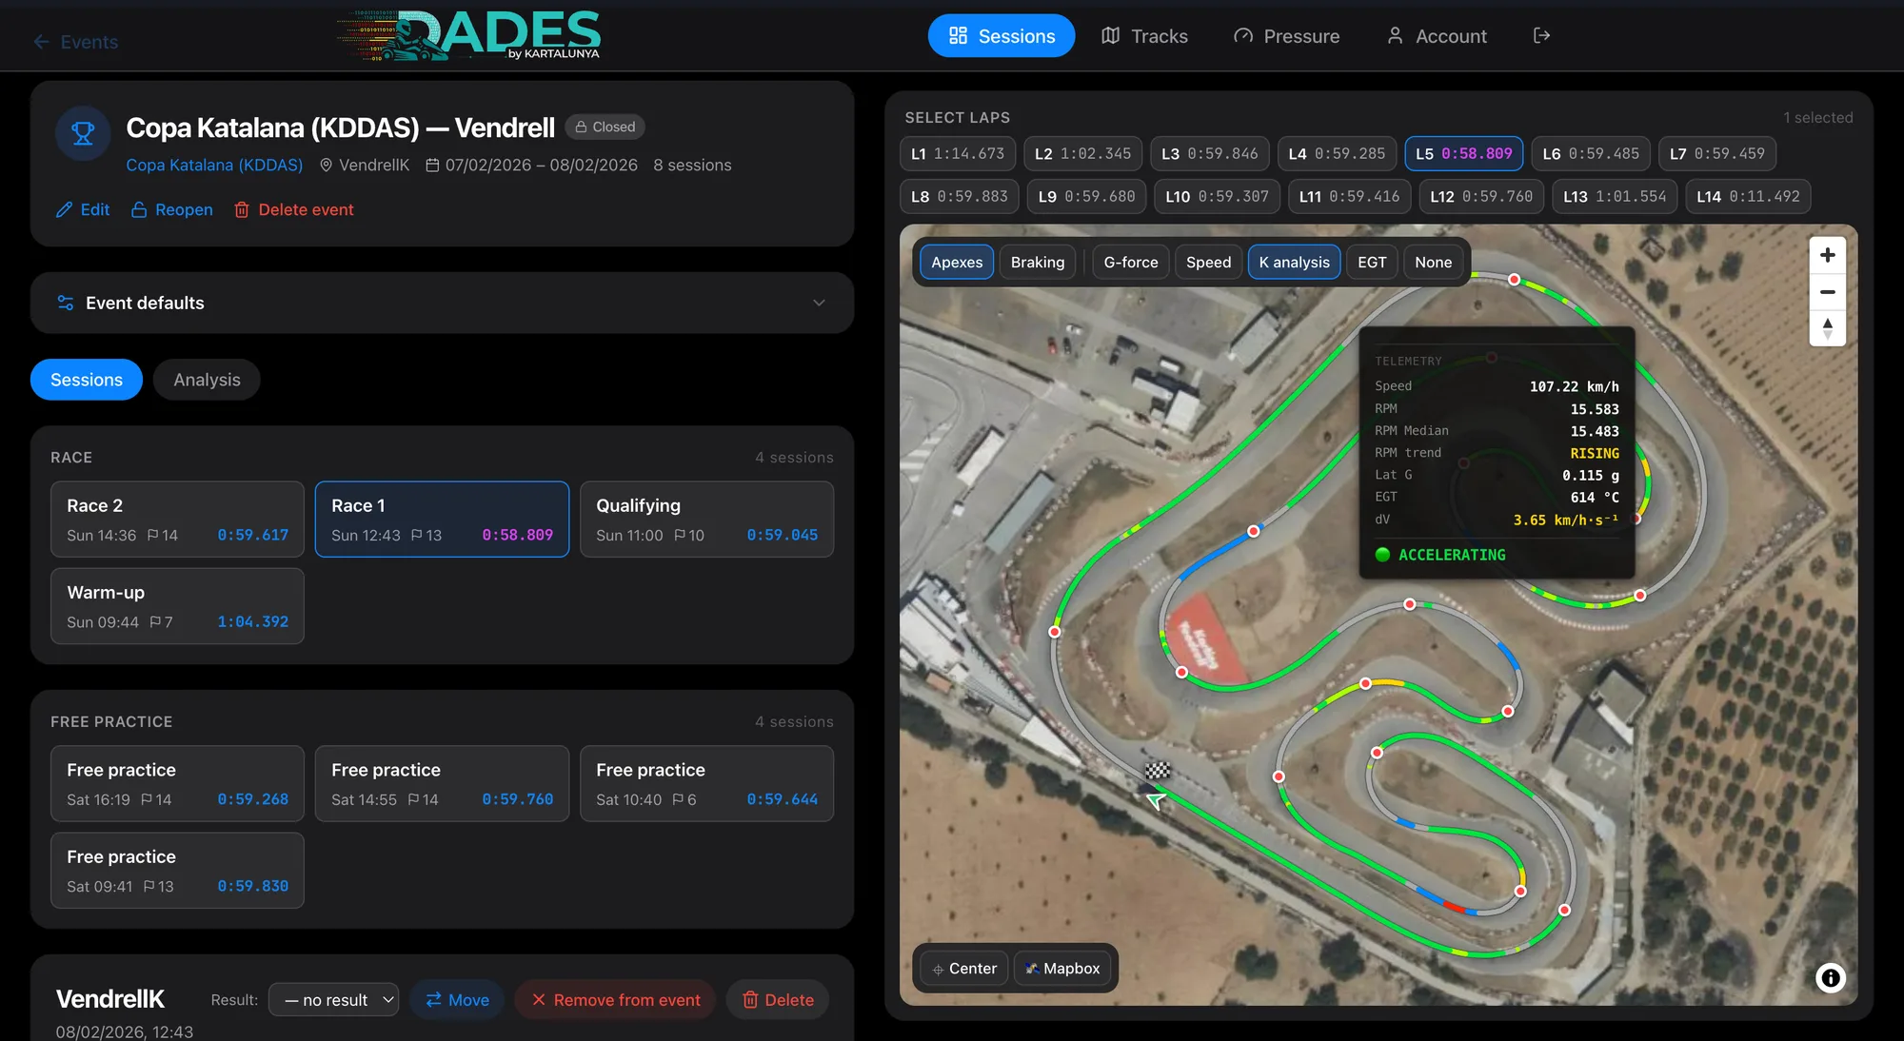Viewport: 1904px width, 1041px height.
Task: Open the Qualifying session card
Action: point(706,519)
